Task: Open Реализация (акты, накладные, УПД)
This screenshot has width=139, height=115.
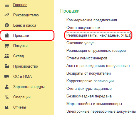Action: coord(98,35)
